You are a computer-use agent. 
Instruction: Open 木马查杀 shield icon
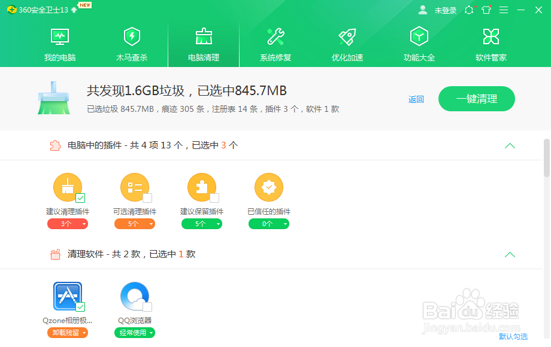tap(132, 36)
